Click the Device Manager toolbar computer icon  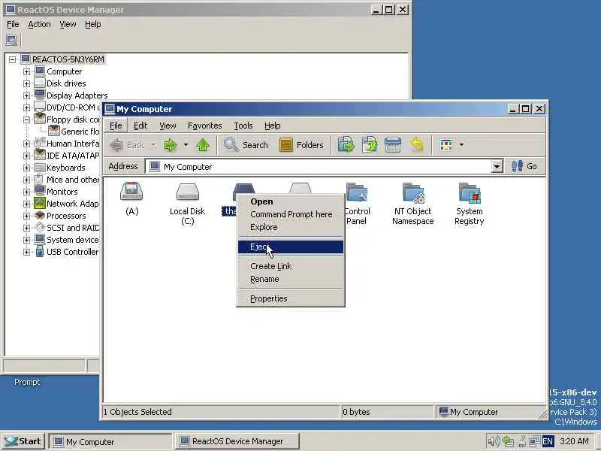(x=11, y=40)
